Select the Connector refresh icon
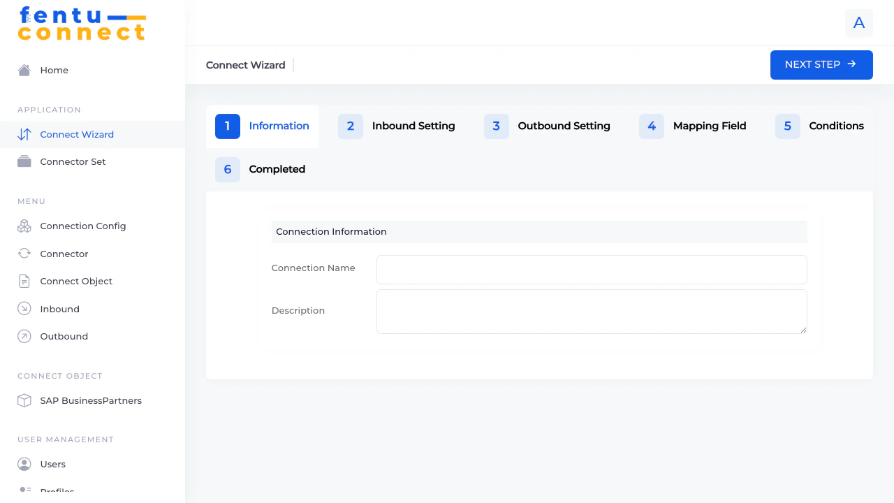Screen dimensions: 894x503 [24, 254]
